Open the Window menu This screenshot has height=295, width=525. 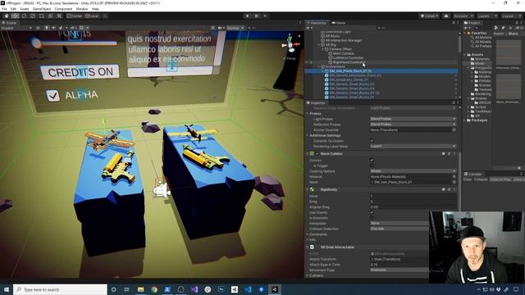click(82, 9)
